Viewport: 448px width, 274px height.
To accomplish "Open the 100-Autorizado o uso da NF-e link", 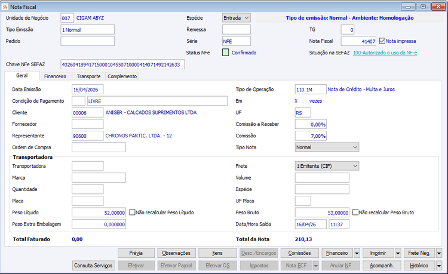I will point(385,53).
